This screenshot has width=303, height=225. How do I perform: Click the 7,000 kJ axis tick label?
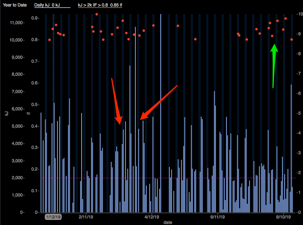click(17, 92)
